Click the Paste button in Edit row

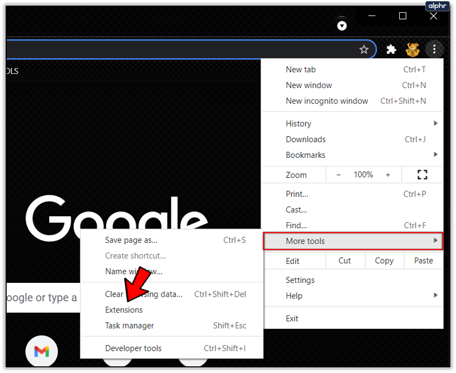[x=423, y=261]
